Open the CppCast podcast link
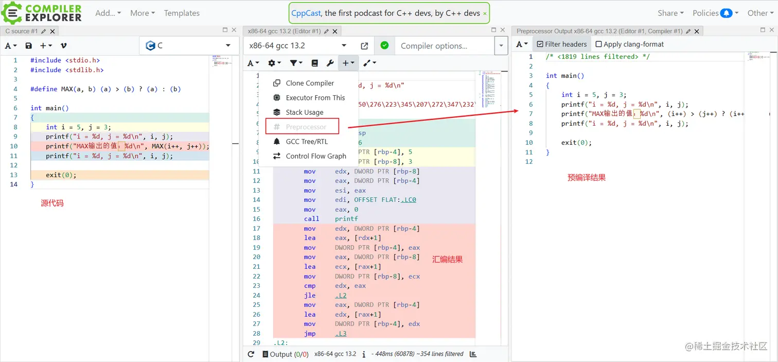The height and width of the screenshot is (362, 778). [x=307, y=13]
